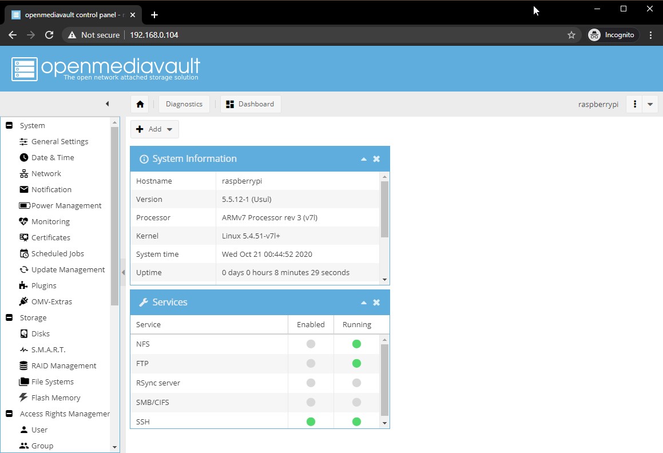Click the sidebar navigation vertical scrollbar
This screenshot has width=663, height=453.
coord(114,217)
